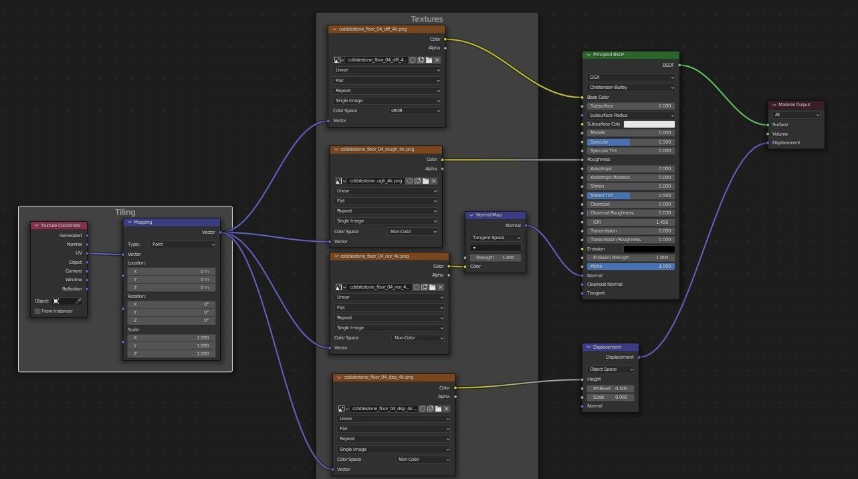The width and height of the screenshot is (858, 479).
Task: Collapse the Normal Map node
Action: click(x=471, y=215)
